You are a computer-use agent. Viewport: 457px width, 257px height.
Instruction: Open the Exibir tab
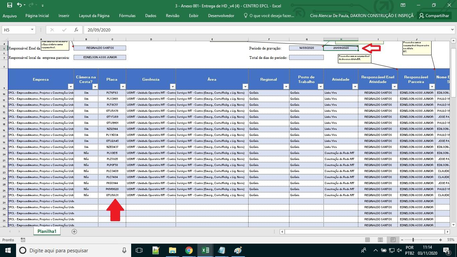[194, 16]
